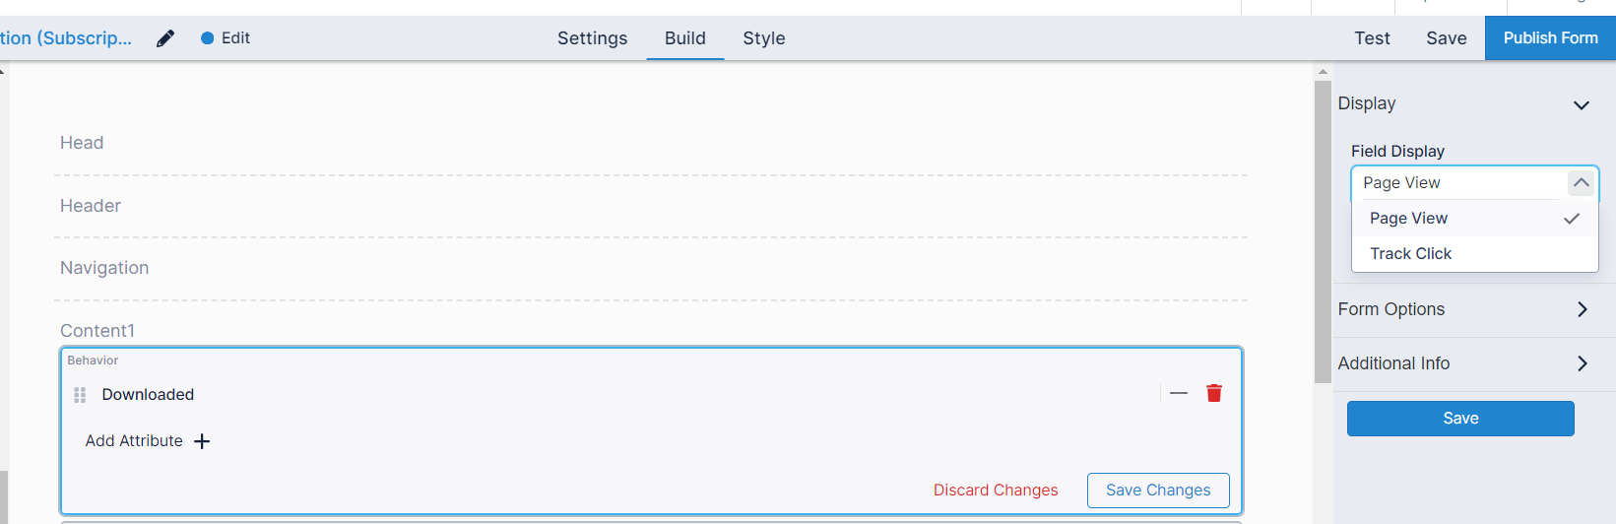Image resolution: width=1616 pixels, height=524 pixels.
Task: Collapse the Field Display dropdown
Action: coord(1581,183)
